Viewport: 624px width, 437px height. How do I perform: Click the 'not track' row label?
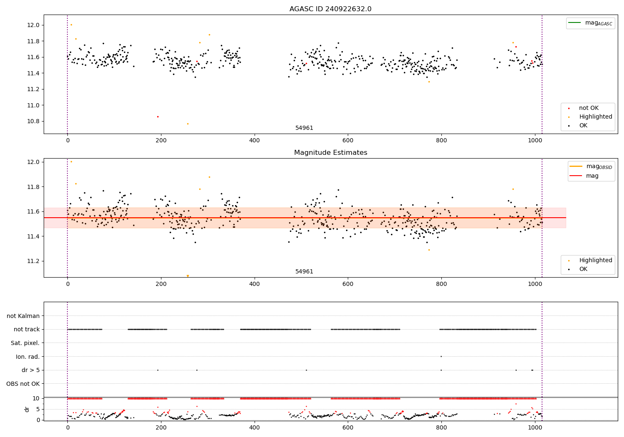(27, 329)
